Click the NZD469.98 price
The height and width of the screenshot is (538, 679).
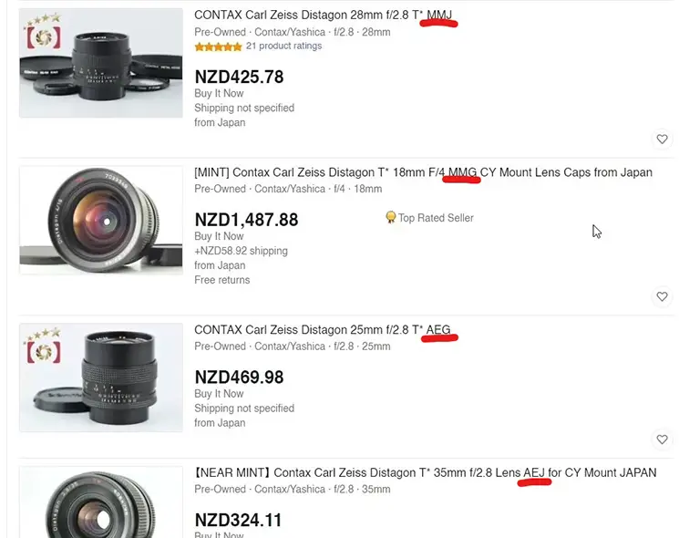[x=239, y=377]
